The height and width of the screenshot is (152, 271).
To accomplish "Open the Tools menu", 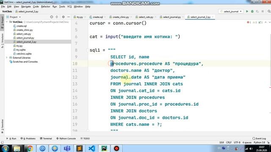I will pyautogui.click(x=62, y=7).
